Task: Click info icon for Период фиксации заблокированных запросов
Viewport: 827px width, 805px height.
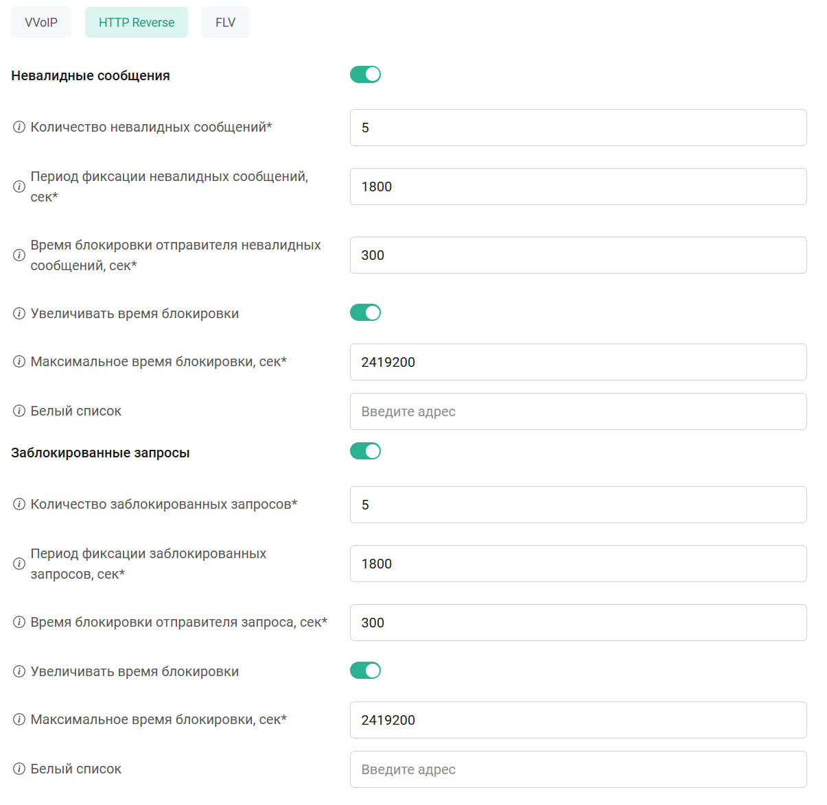Action: point(19,564)
